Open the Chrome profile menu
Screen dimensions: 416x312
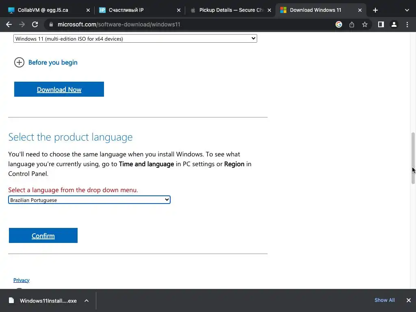click(x=394, y=24)
